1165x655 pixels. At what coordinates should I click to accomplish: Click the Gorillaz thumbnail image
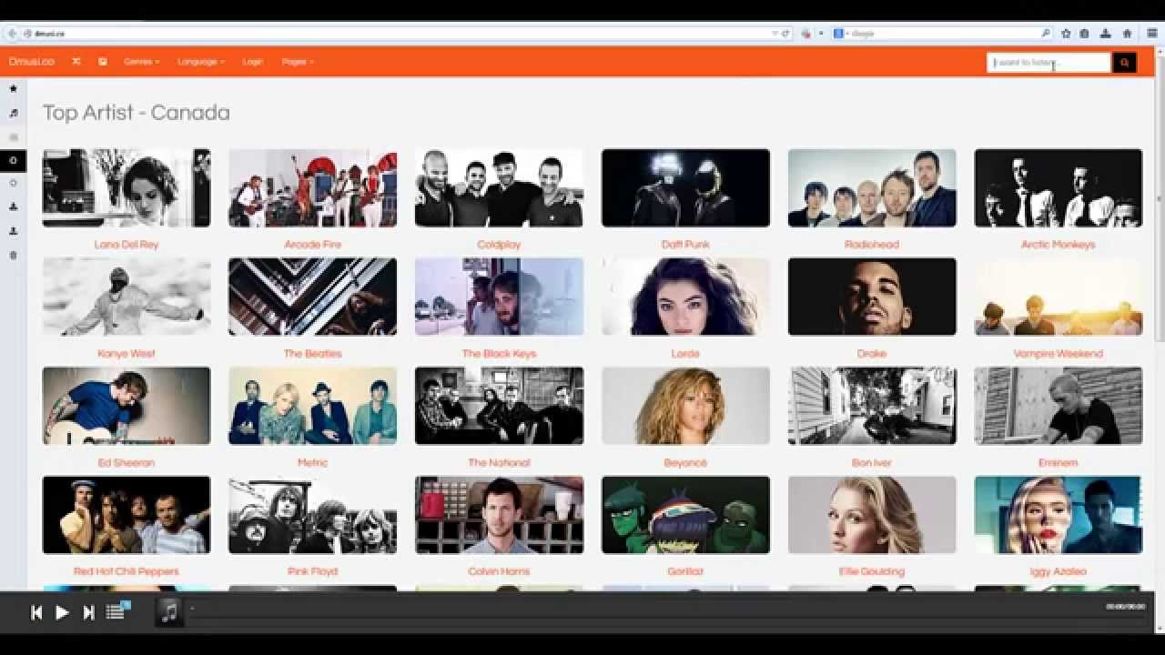(685, 515)
